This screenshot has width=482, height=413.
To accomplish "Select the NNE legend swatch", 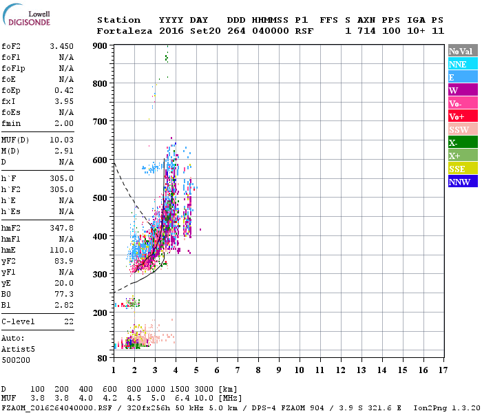I will pyautogui.click(x=463, y=64).
